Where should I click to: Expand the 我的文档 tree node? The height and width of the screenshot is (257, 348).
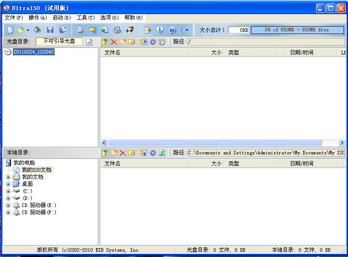tap(8, 177)
